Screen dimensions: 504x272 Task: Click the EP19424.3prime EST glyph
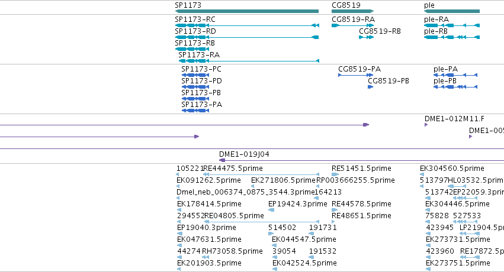271,210
